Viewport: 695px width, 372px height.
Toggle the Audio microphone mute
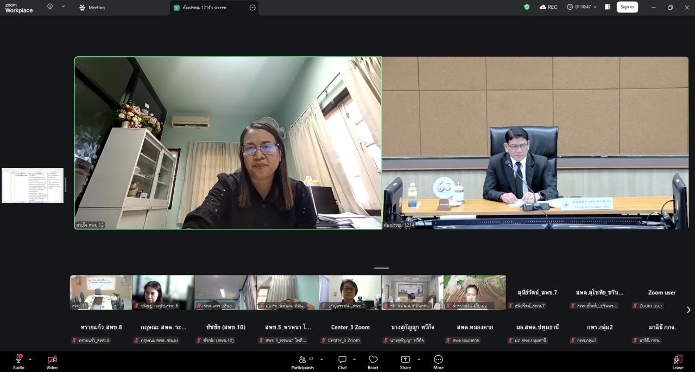(18, 360)
